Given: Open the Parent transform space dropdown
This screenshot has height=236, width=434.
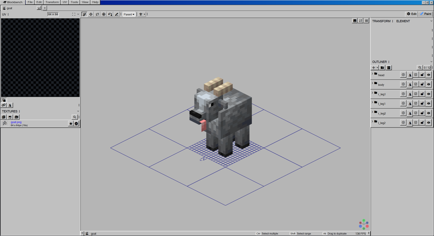Looking at the screenshot, I should click(x=129, y=14).
